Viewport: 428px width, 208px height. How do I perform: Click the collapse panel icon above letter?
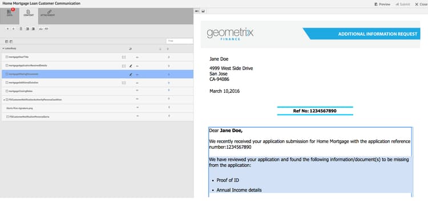[197, 11]
